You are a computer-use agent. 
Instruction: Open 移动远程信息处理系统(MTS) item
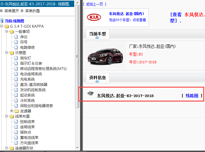43,69
